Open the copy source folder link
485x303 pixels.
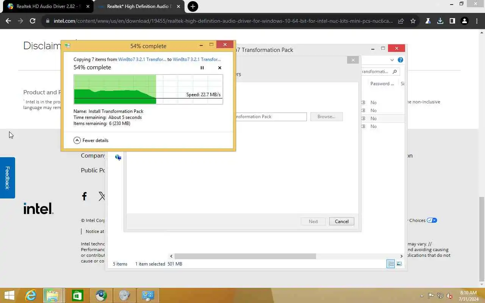[142, 59]
